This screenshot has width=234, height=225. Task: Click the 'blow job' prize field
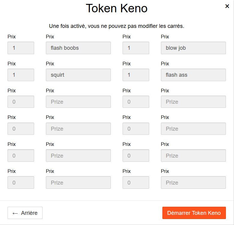(x=193, y=48)
